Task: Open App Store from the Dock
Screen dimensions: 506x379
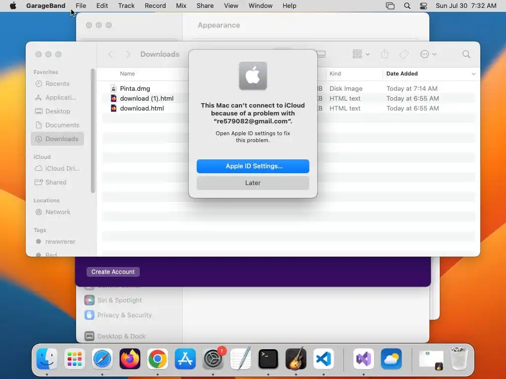Action: coord(185,359)
